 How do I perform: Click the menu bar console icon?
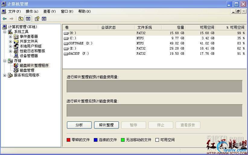4,11
